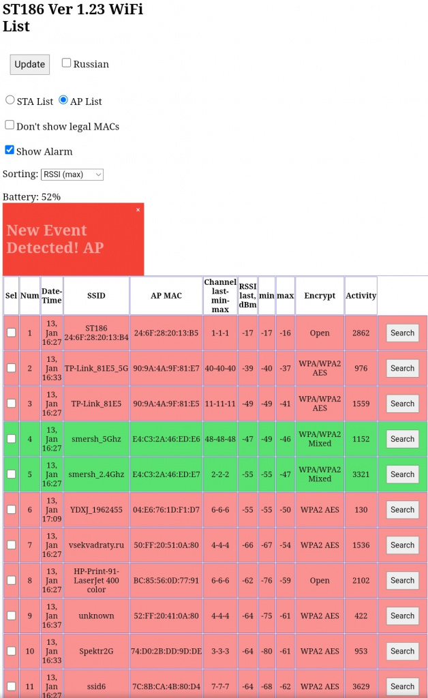Select the checkbox for vsekvadraty.ru row
Viewport: 428px width, 698px height.
tap(11, 545)
